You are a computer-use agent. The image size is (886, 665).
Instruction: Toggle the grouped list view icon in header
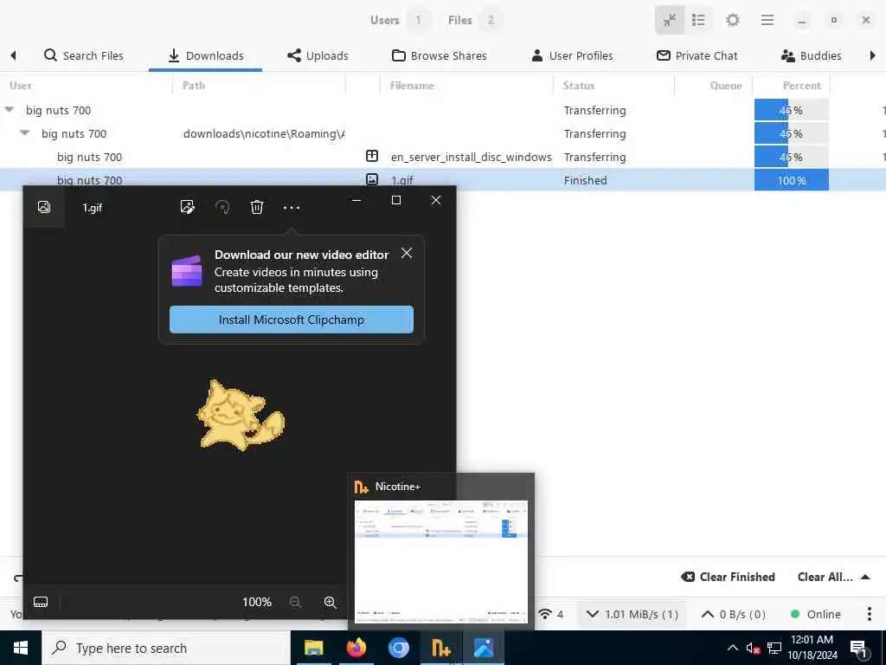(698, 21)
